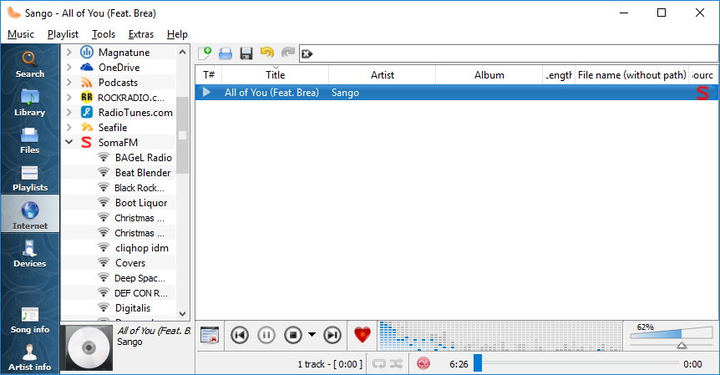720x375 pixels.
Task: Select the Internet sidebar tab
Action: [30, 215]
